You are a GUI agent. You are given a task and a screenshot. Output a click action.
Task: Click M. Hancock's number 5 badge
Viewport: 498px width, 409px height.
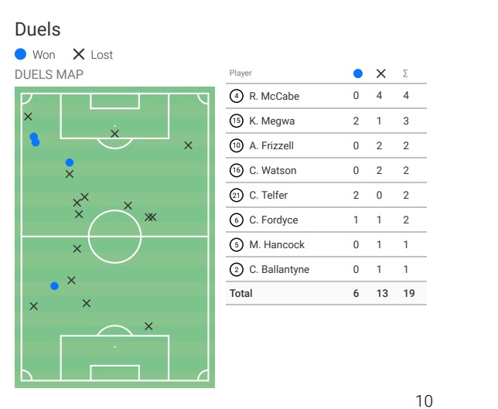237,245
